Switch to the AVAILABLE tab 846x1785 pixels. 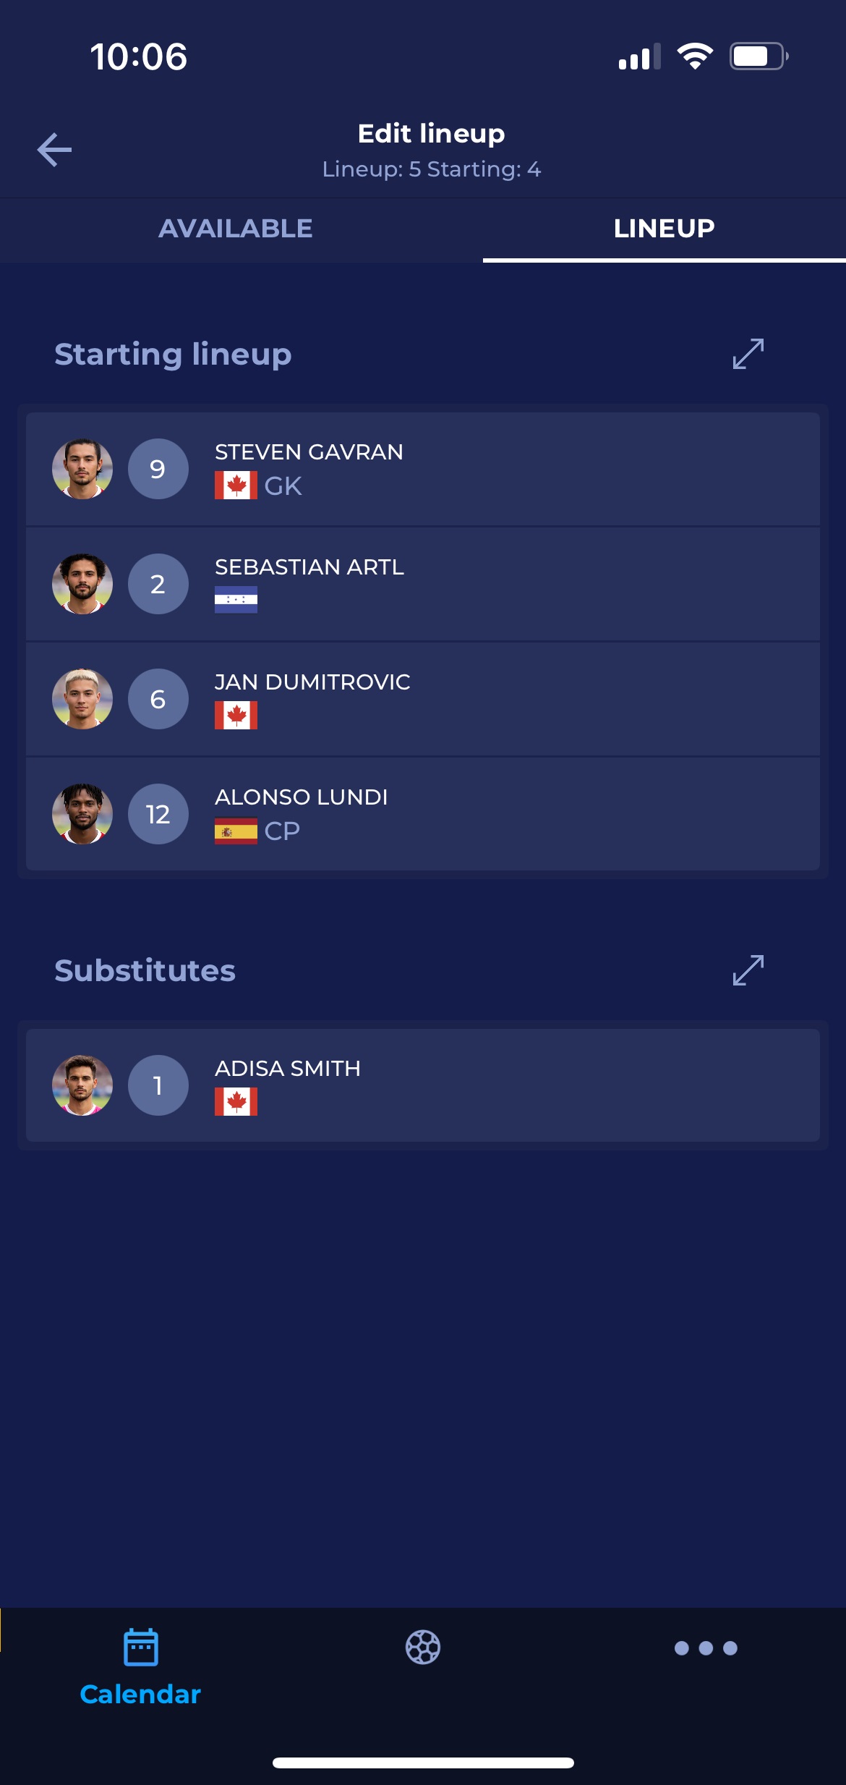(x=236, y=229)
